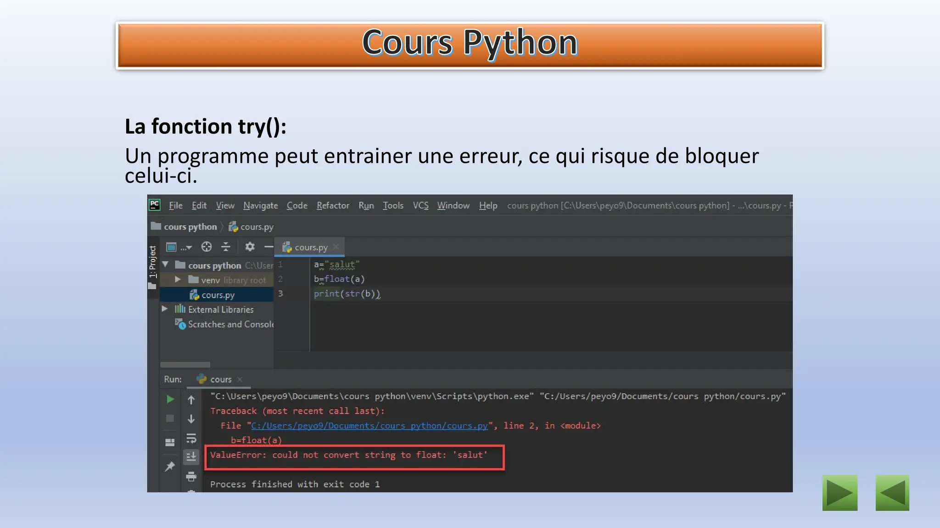Image resolution: width=940 pixels, height=528 pixels.
Task: Click the locate file crosshair icon
Action: (207, 247)
